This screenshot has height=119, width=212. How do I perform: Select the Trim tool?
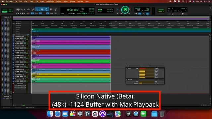pyautogui.click(x=38, y=9)
